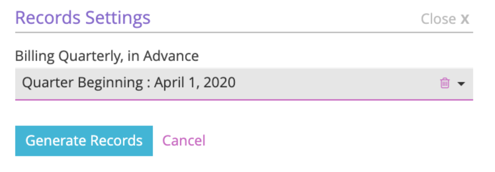Click the 'Billing Quarterly, in Advance' label
495x172 pixels.
[107, 56]
